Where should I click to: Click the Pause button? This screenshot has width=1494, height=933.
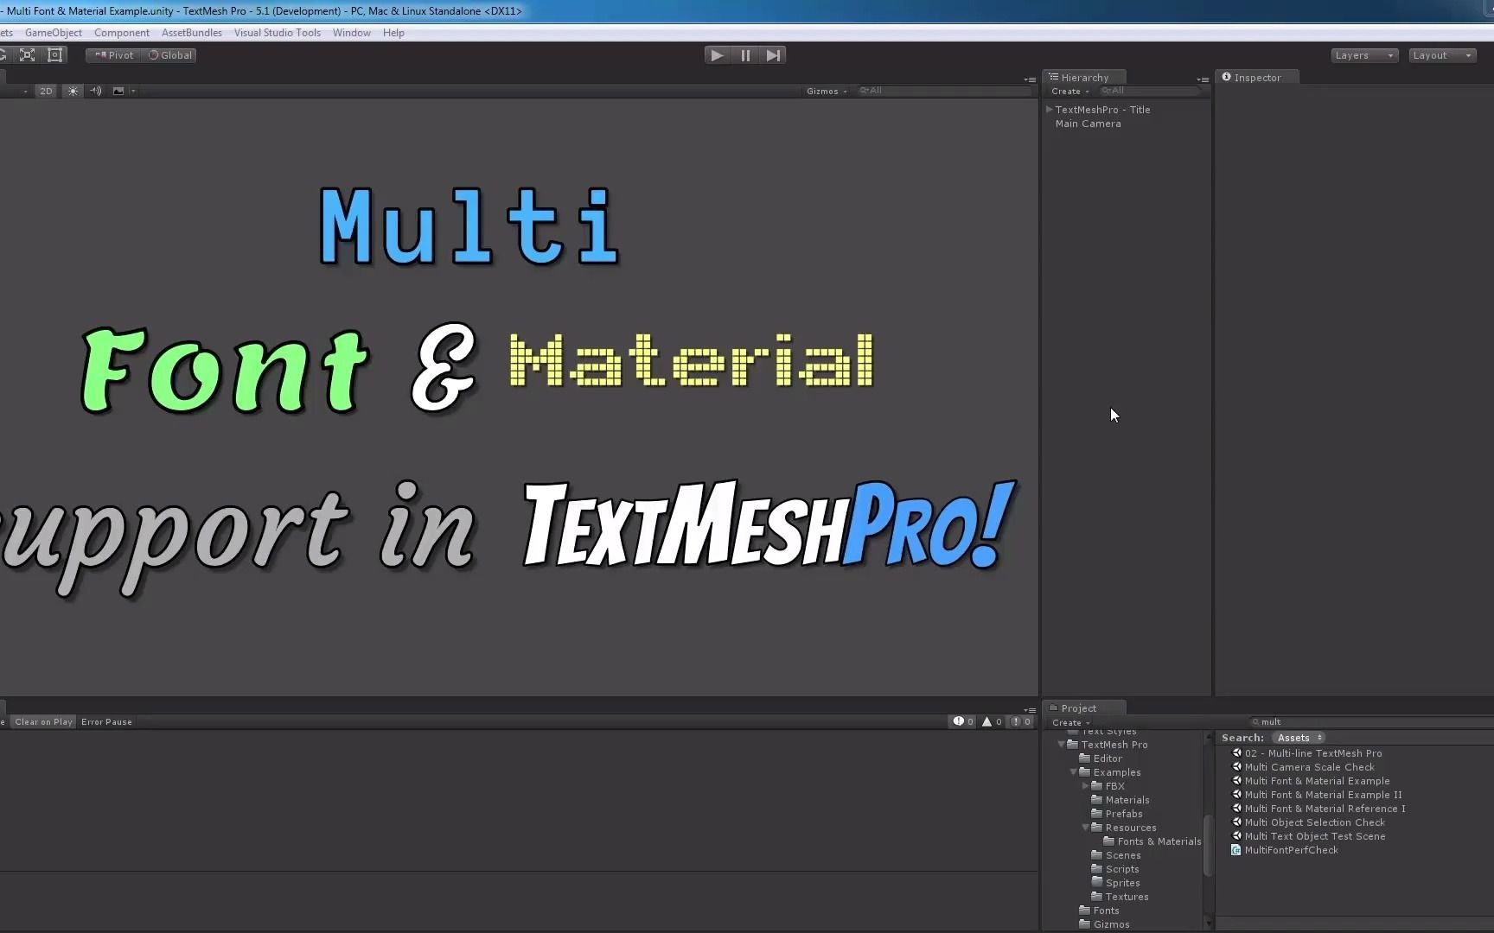[x=745, y=54]
